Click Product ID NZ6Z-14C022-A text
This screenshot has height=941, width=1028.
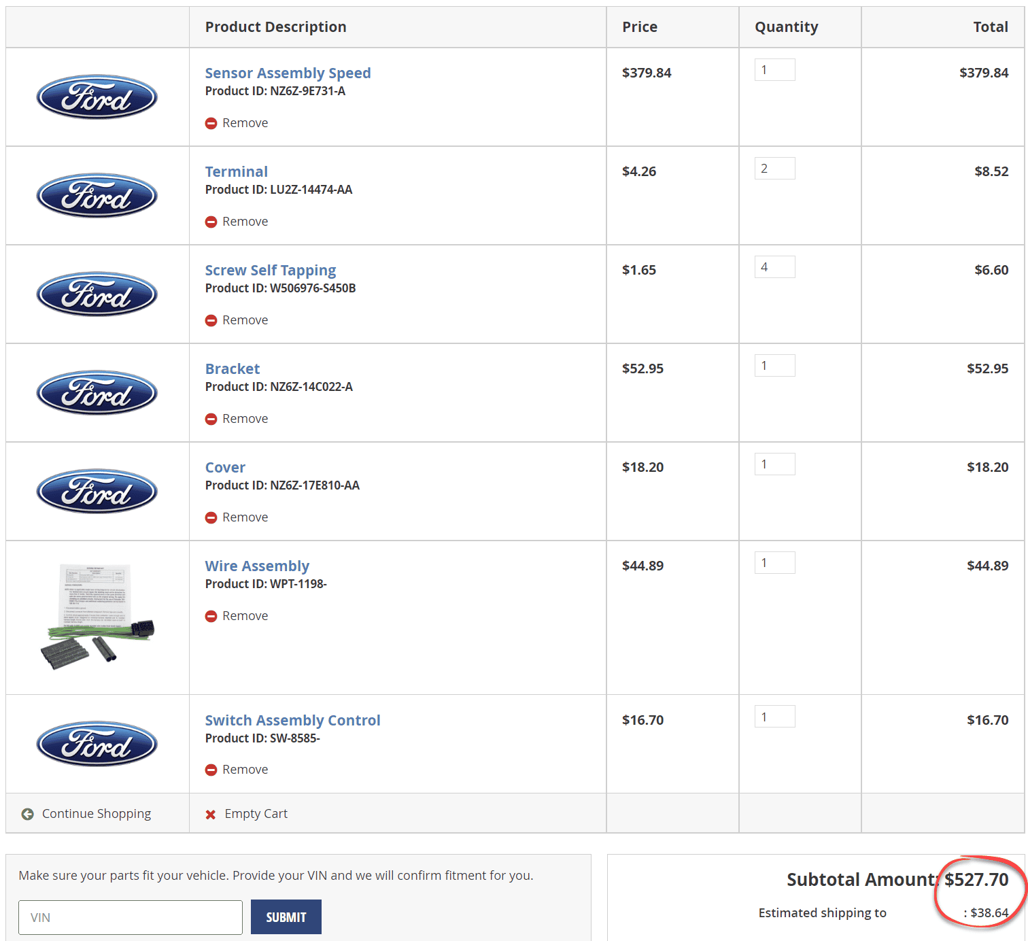coord(279,387)
